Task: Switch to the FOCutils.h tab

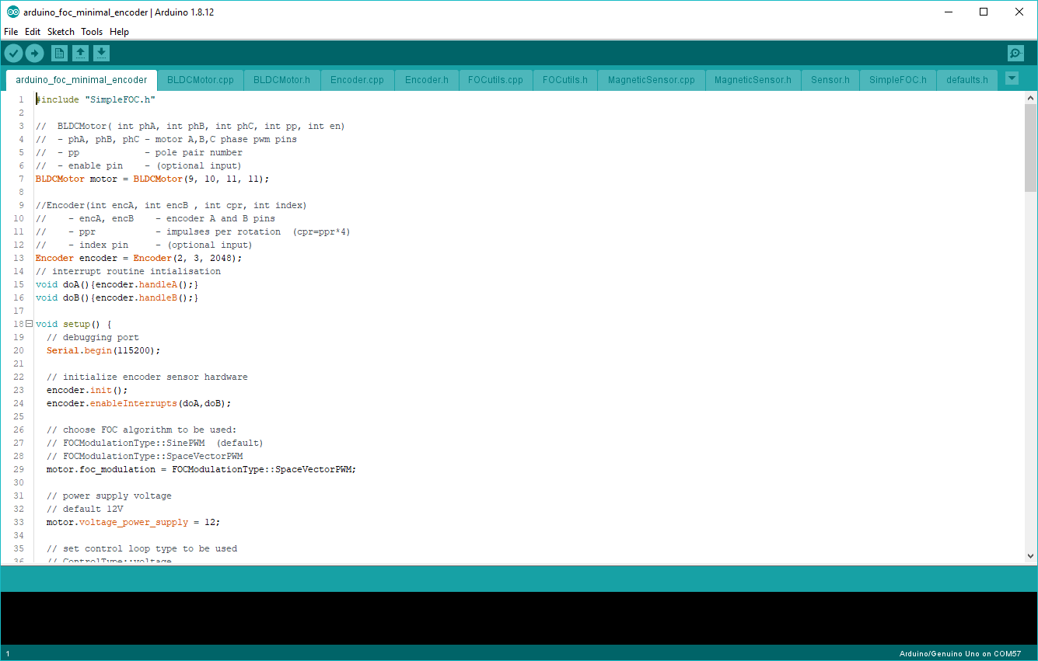Action: click(565, 80)
